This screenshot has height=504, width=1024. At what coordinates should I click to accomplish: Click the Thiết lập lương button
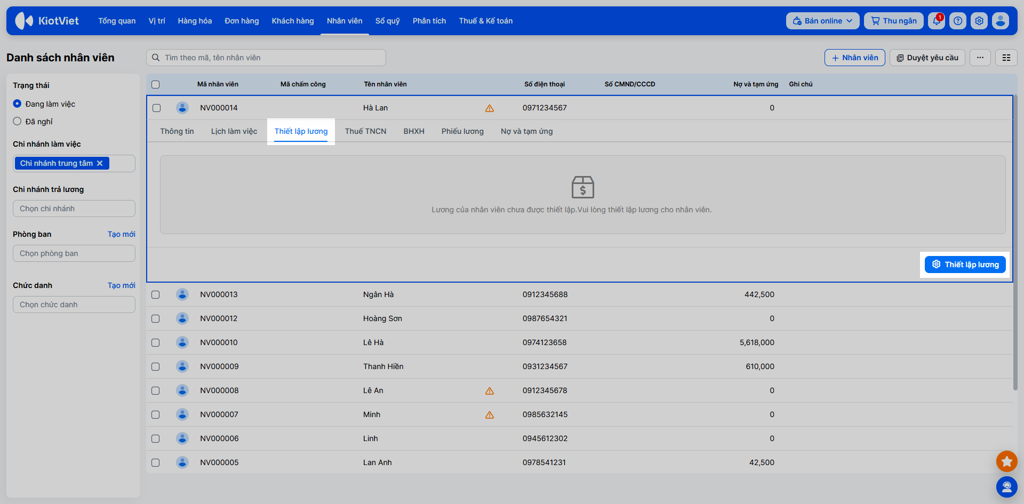tap(965, 265)
